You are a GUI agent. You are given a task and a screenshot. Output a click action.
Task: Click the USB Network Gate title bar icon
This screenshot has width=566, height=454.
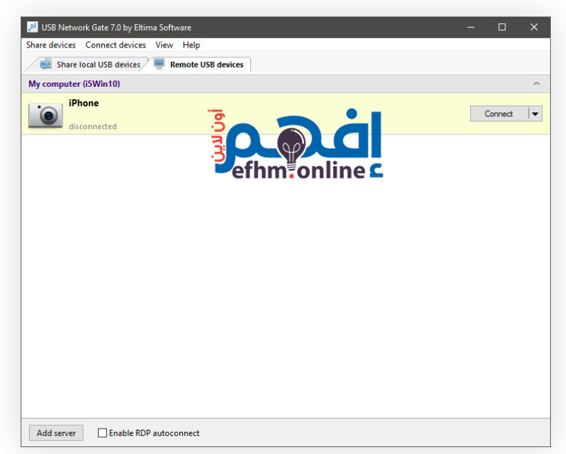pos(32,28)
